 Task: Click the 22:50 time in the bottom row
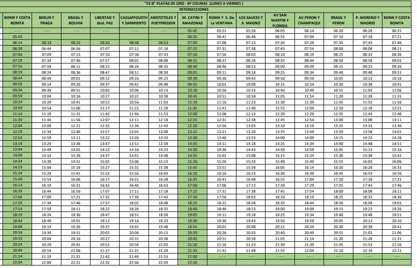(x=192, y=263)
